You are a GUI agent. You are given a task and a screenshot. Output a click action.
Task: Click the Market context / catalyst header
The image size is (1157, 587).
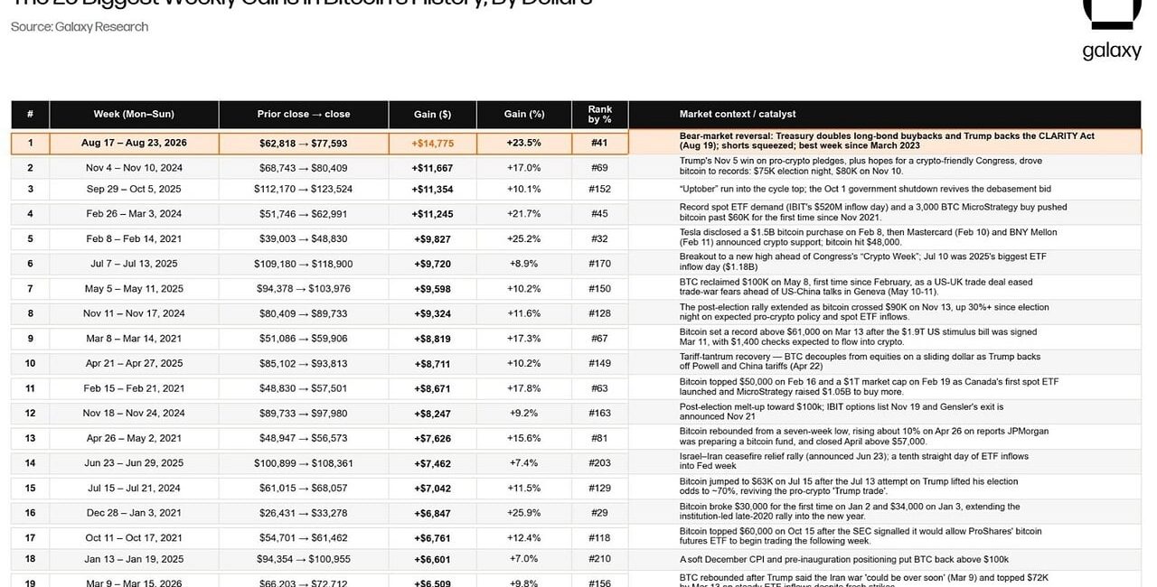884,115
